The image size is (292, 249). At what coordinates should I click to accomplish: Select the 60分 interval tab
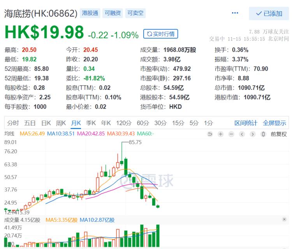pos(143,123)
